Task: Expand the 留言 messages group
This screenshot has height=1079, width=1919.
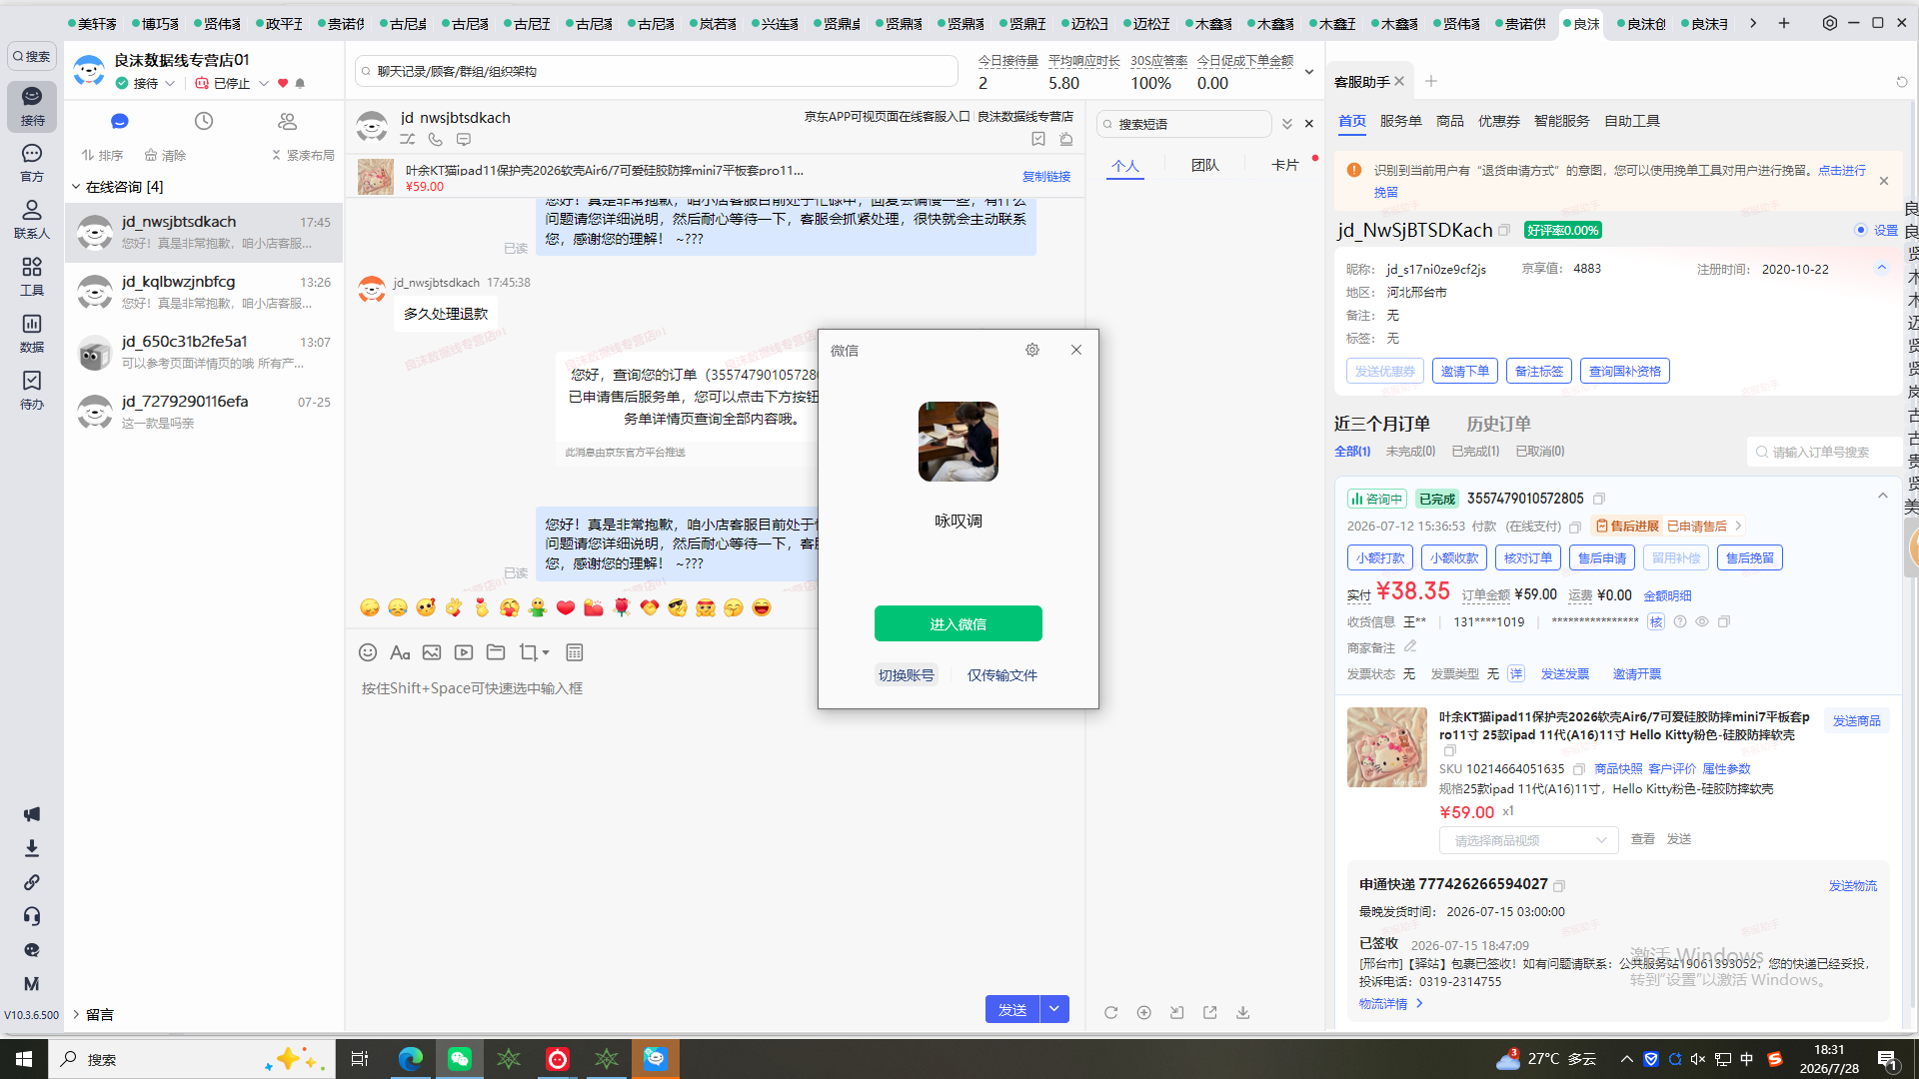Action: tap(76, 1014)
